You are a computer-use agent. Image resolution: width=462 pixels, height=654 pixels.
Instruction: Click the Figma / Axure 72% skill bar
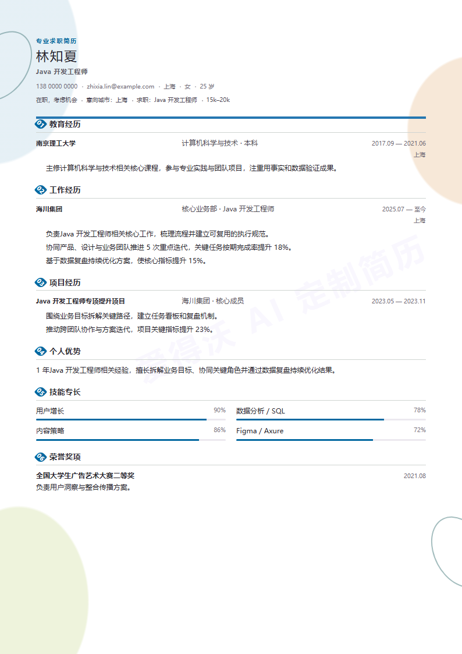(x=330, y=440)
